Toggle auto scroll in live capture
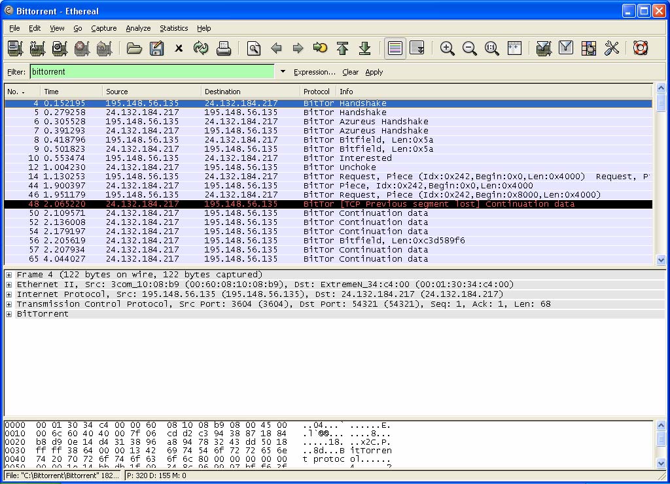Screen dimensions: 670x484 pos(417,48)
